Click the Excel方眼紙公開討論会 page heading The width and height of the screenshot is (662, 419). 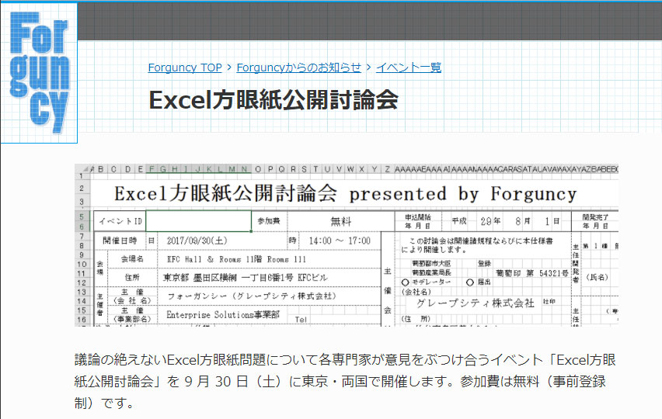pos(274,100)
